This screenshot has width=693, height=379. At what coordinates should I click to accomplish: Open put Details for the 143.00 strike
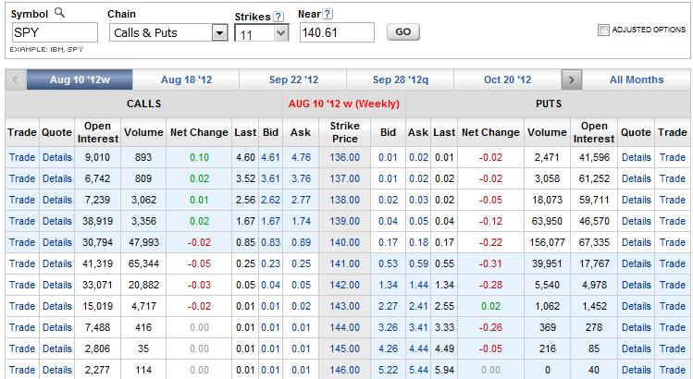click(636, 307)
